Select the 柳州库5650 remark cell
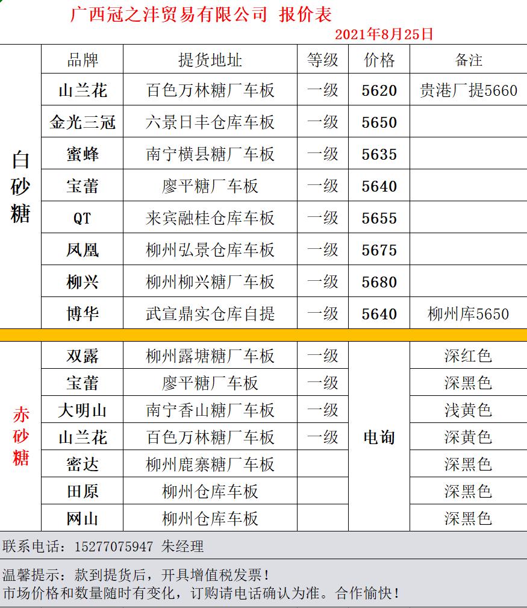 pyautogui.click(x=468, y=314)
